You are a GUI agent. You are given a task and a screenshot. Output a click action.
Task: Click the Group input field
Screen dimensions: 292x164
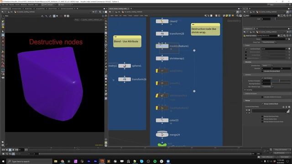coord(273,39)
